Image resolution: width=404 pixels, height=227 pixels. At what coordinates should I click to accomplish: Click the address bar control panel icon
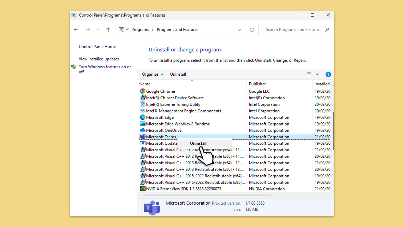[x=122, y=30]
